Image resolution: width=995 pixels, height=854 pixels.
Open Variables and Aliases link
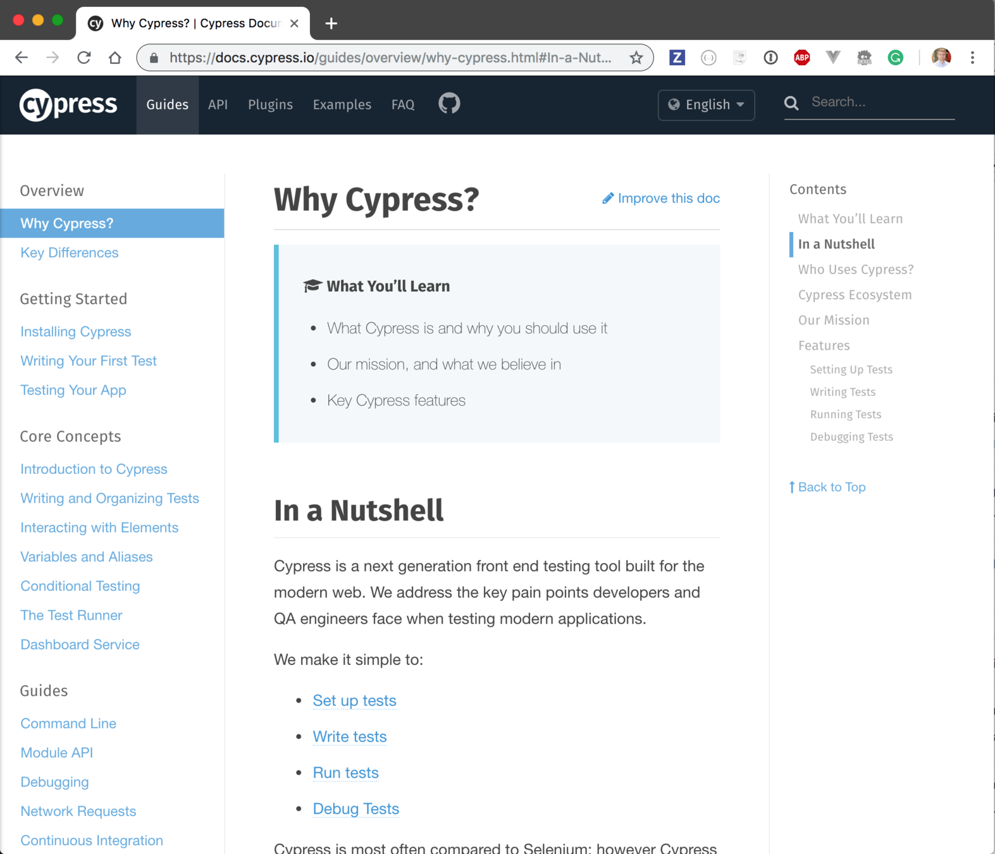(86, 557)
